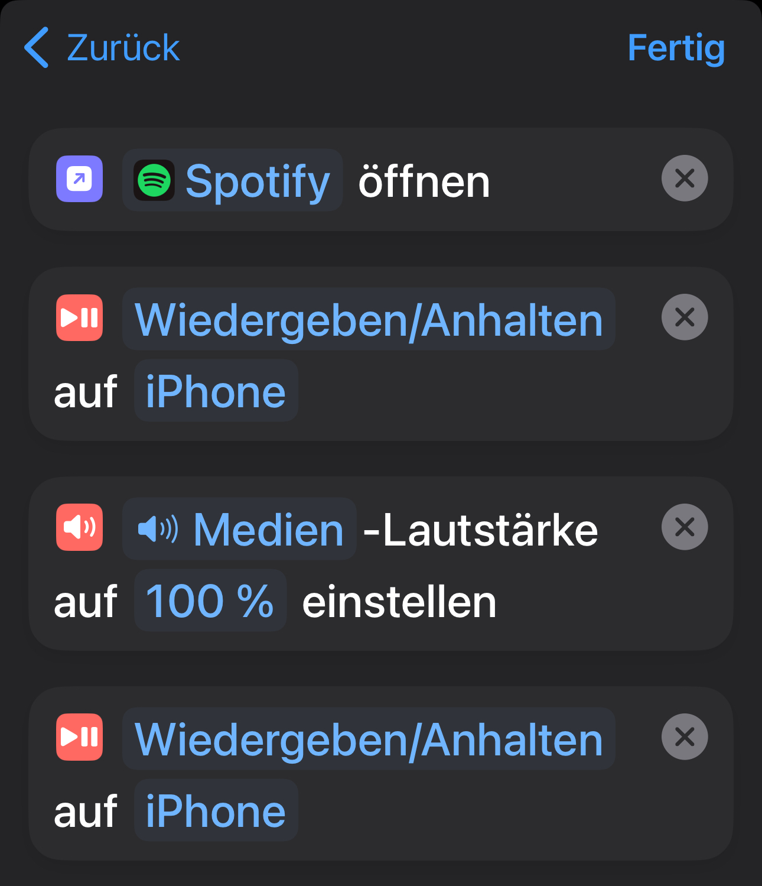Remove the Spotify öffnen action
Image resolution: width=762 pixels, height=886 pixels.
click(684, 178)
